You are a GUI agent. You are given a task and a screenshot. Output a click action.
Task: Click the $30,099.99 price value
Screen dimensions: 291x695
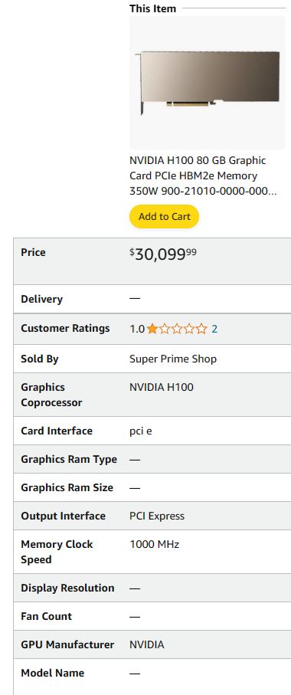point(163,254)
